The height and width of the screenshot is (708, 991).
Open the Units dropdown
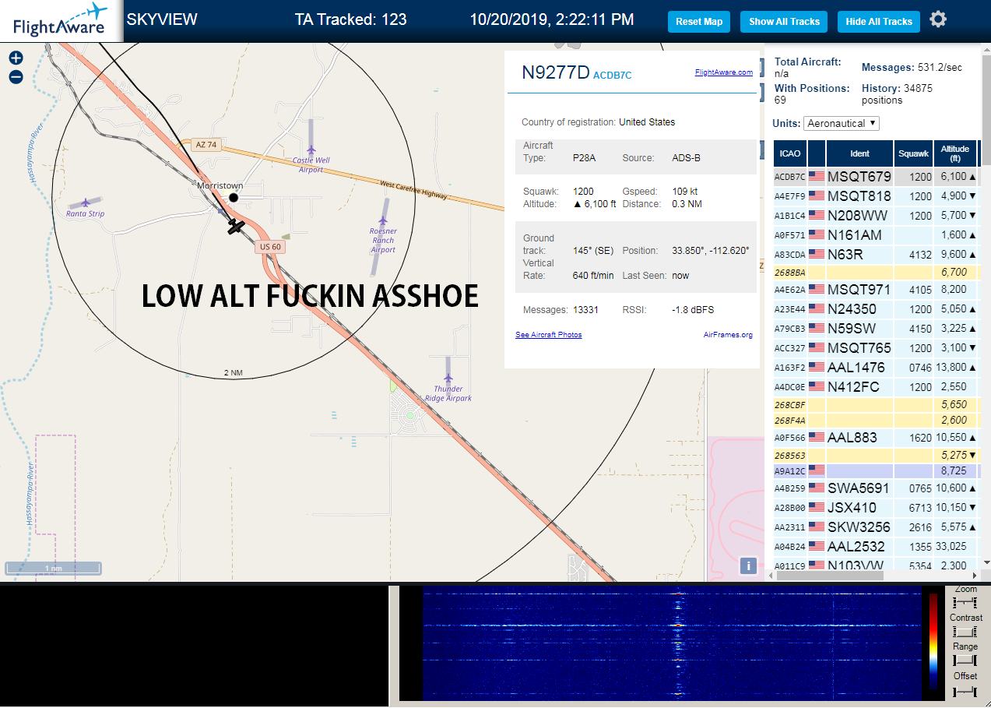[x=842, y=123]
